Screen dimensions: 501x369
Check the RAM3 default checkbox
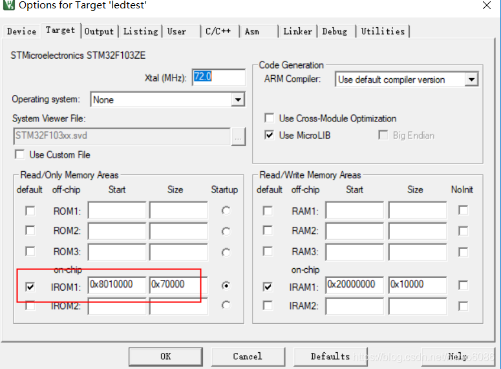tap(268, 251)
